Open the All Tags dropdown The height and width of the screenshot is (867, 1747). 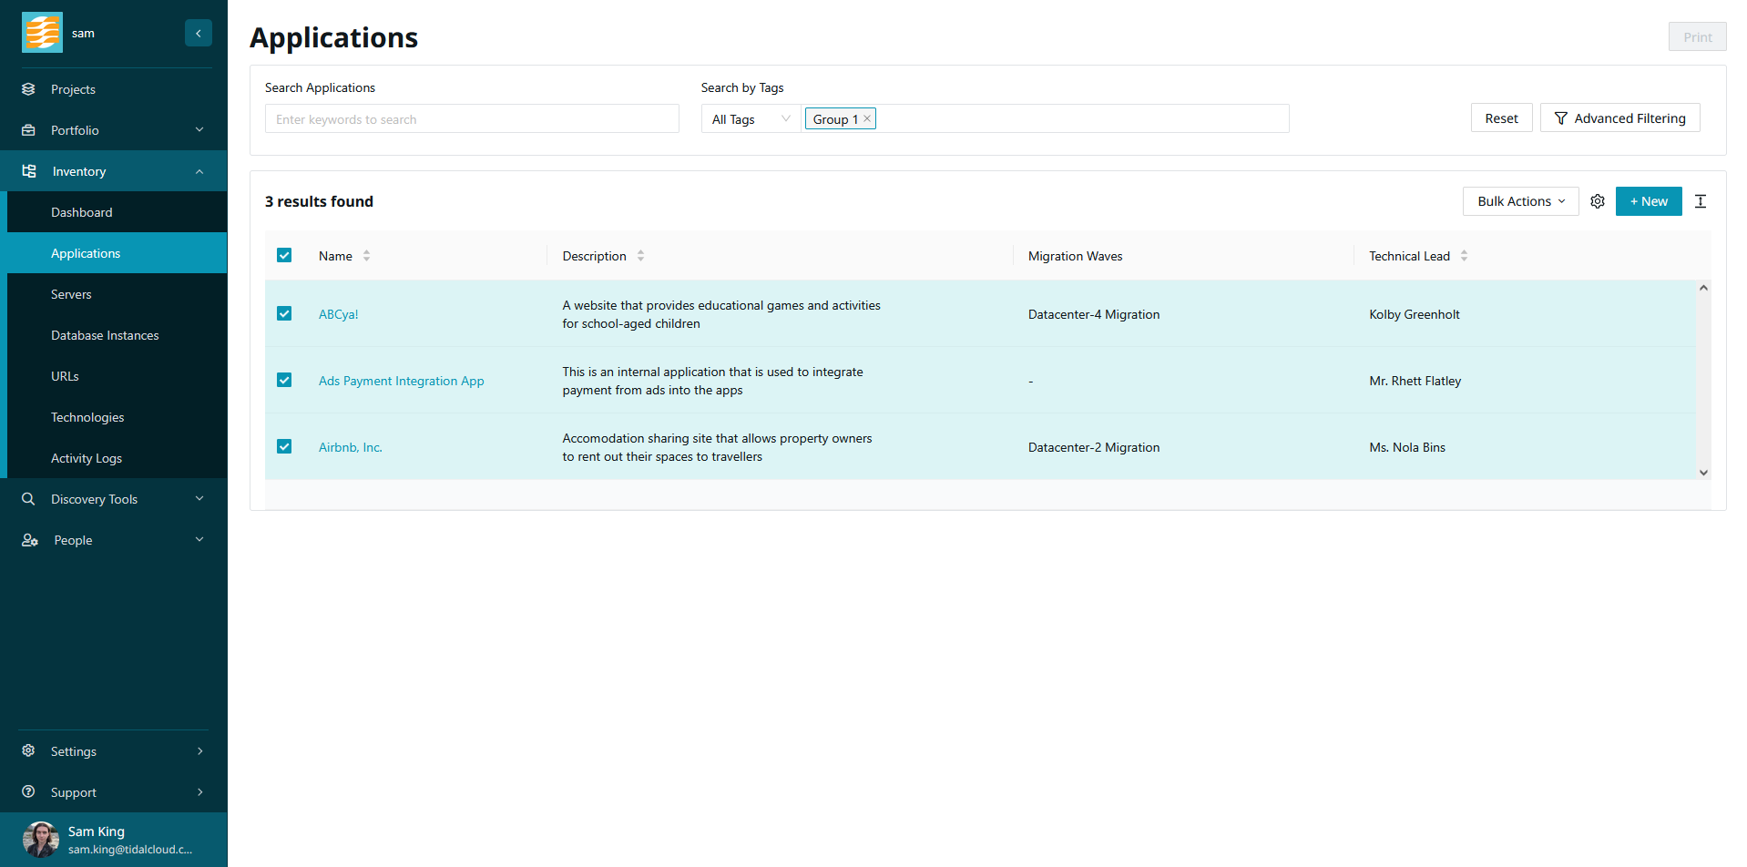tap(751, 119)
